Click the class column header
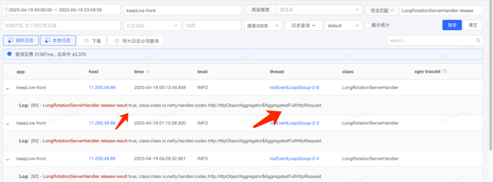 (x=347, y=72)
